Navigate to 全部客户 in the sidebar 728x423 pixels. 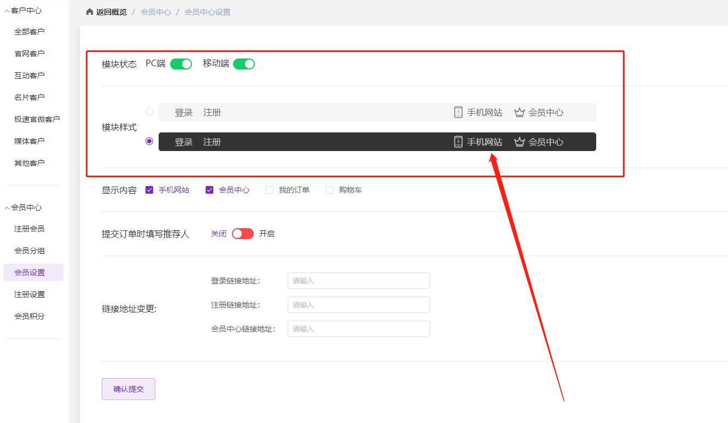[x=30, y=31]
